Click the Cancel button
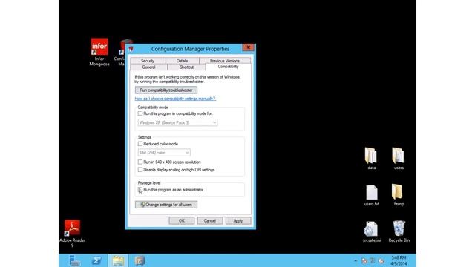Image resolution: width=475 pixels, height=267 pixels. click(209, 221)
